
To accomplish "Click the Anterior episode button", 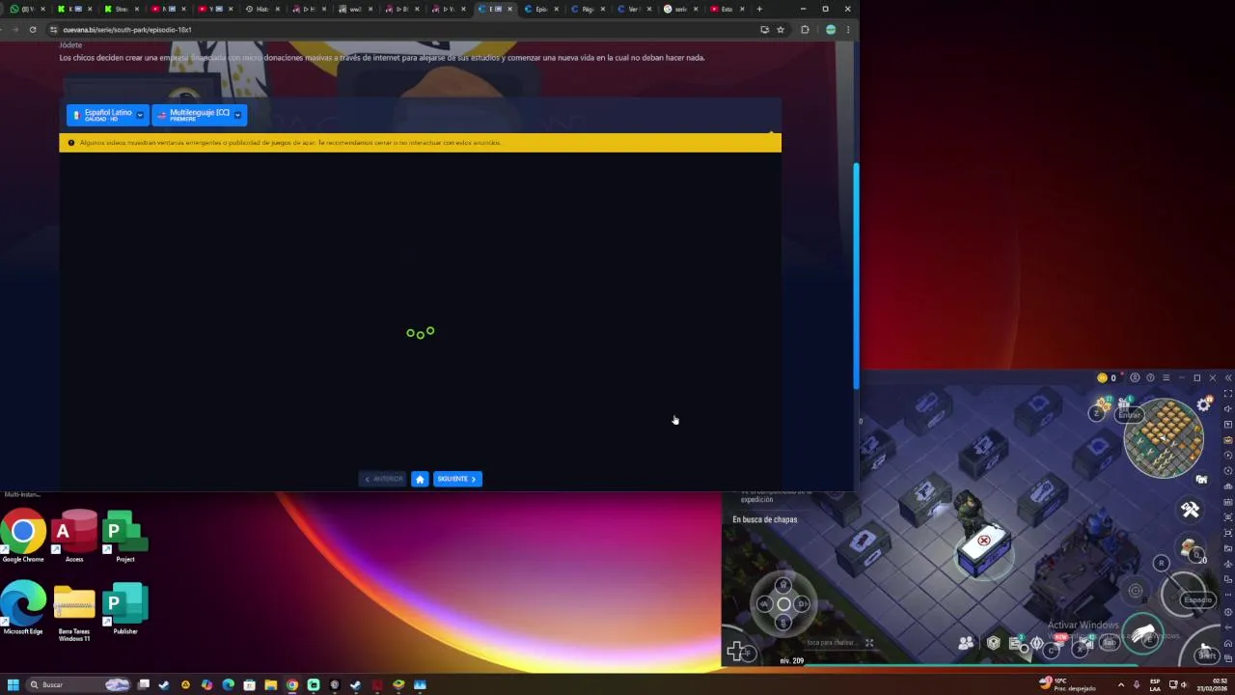I will click(x=383, y=479).
